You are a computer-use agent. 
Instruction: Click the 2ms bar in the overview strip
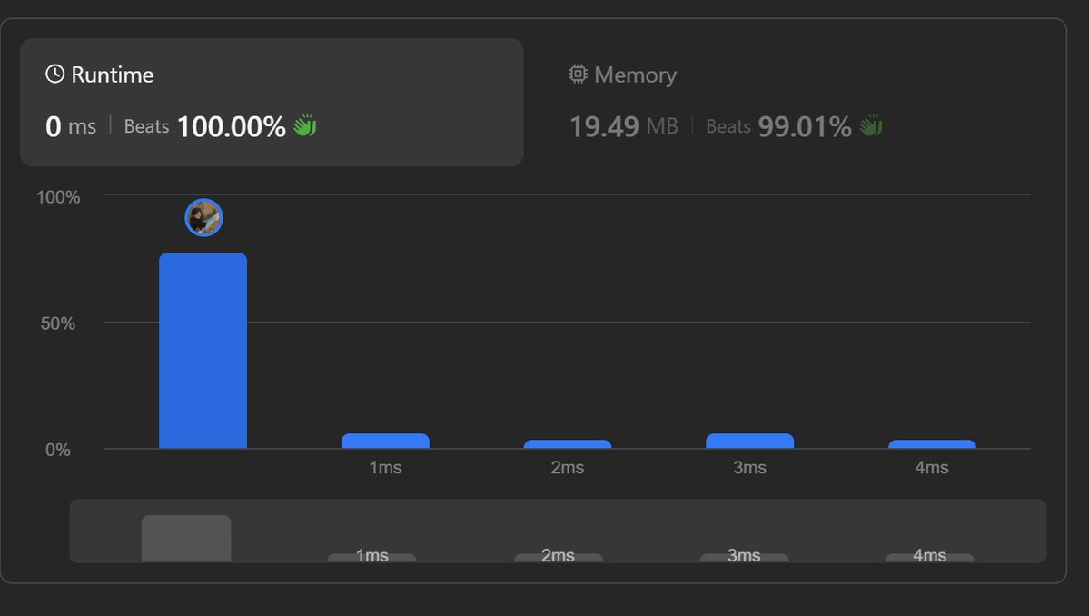point(559,558)
